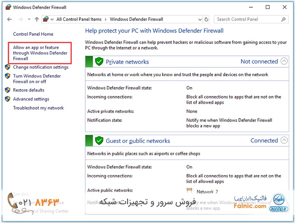Click the green shield beside Private networks
Viewport: 296px width, 223px height.
pos(99,62)
